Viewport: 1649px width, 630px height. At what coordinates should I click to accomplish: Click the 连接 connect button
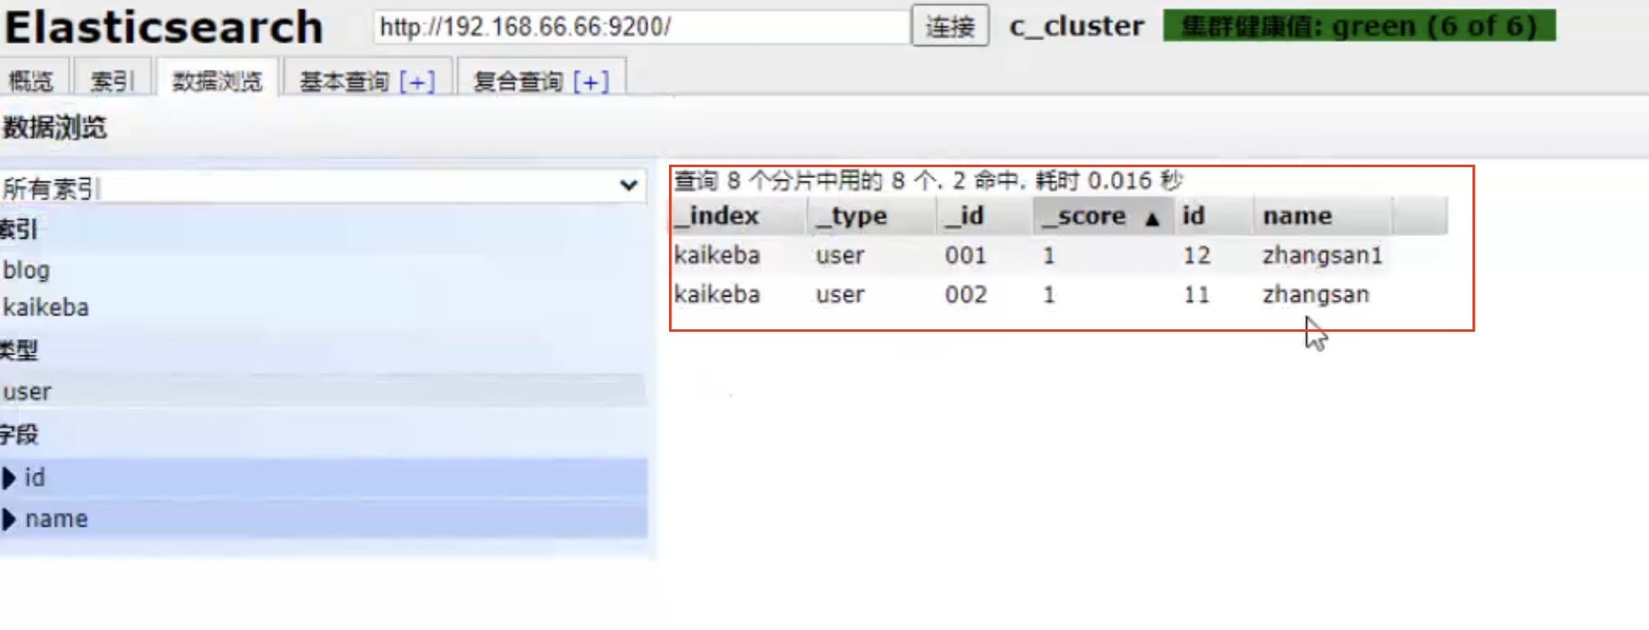pyautogui.click(x=950, y=26)
